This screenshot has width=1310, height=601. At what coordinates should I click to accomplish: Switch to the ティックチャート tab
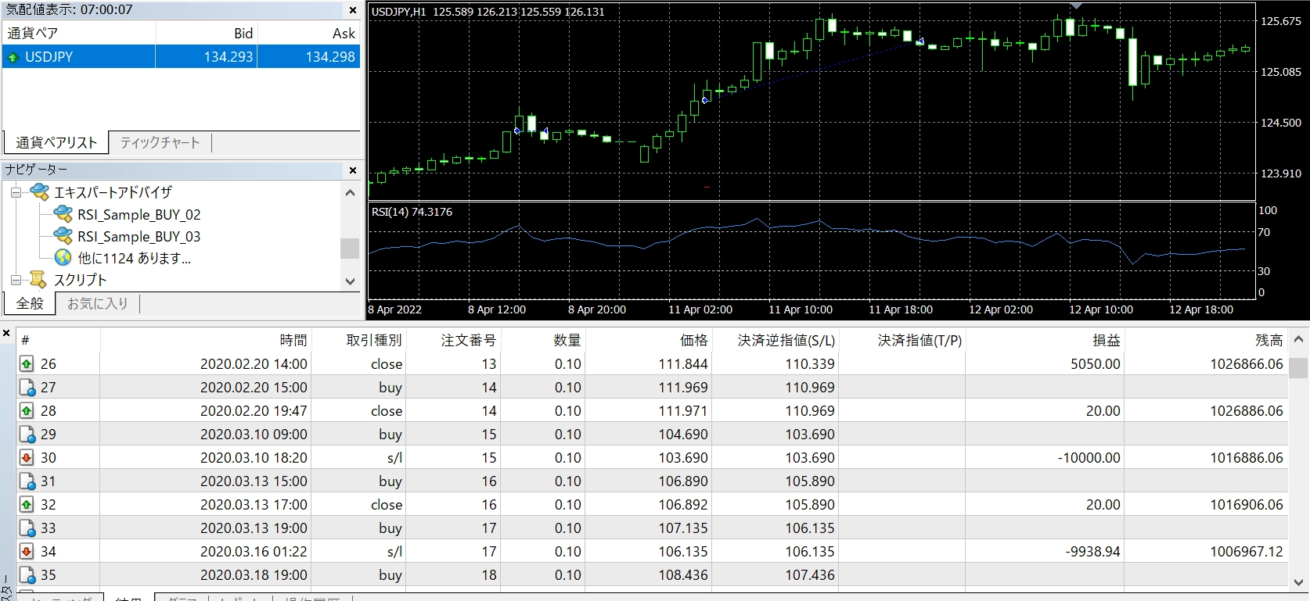(x=160, y=142)
